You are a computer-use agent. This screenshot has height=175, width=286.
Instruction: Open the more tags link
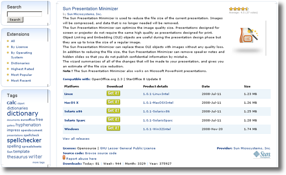point(38,162)
